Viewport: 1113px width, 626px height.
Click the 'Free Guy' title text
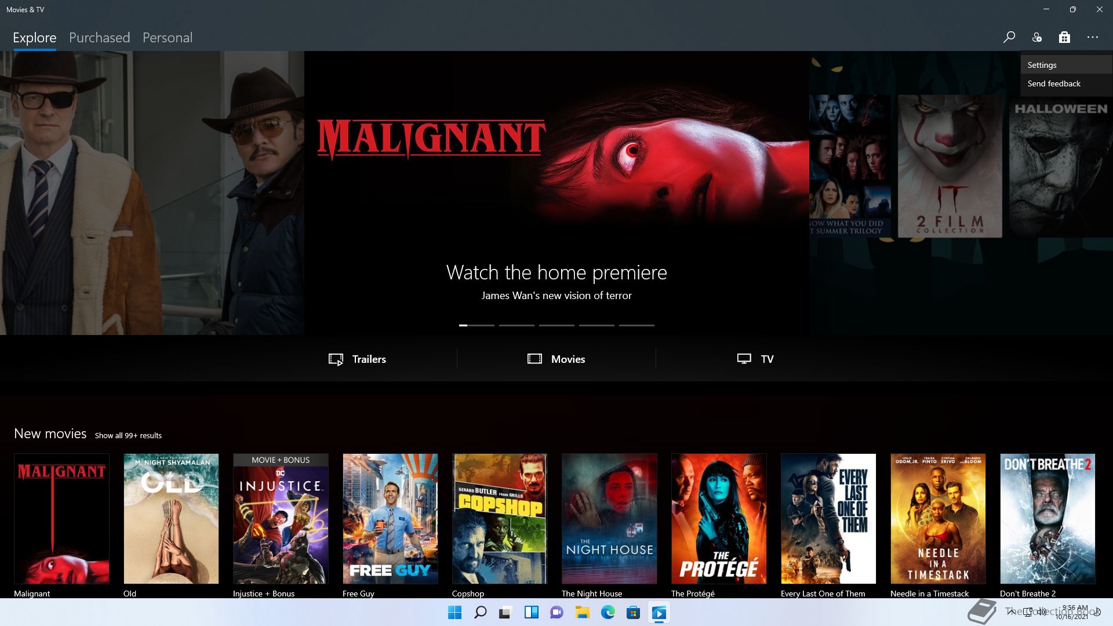(x=358, y=594)
